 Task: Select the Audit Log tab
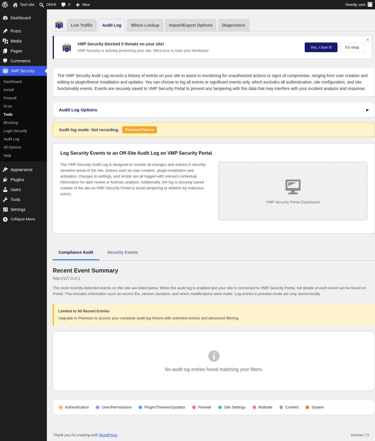(x=112, y=25)
